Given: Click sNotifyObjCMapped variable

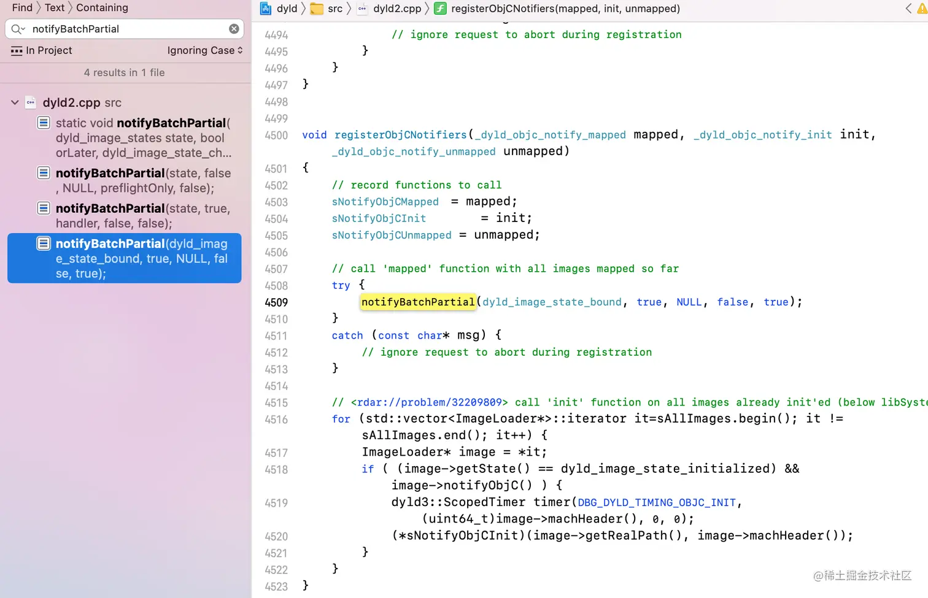Looking at the screenshot, I should coord(385,202).
